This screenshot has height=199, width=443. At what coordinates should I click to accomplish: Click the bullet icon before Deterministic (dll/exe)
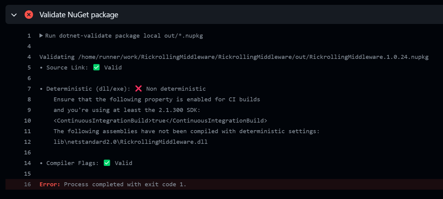click(x=41, y=88)
